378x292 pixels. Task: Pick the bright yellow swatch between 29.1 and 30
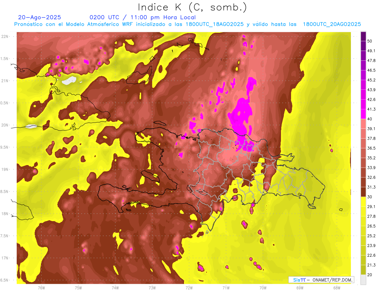[363, 202]
